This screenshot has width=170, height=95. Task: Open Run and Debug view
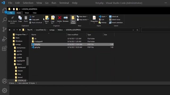(5, 39)
